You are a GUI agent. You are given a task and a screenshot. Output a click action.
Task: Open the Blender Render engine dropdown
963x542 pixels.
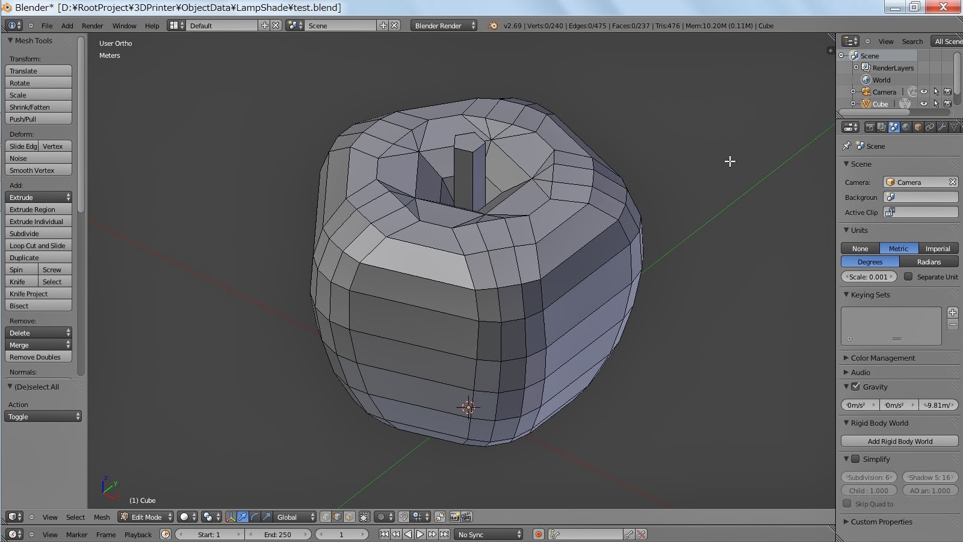[x=444, y=26]
